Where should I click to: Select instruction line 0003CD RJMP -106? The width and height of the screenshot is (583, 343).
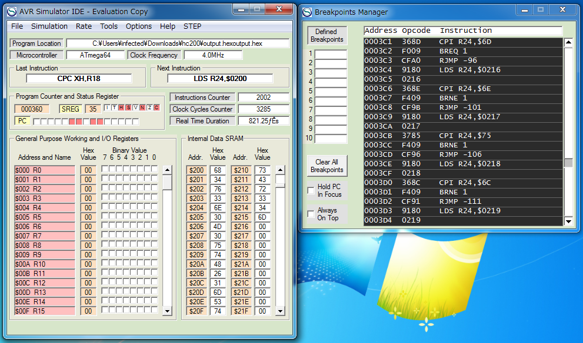tap(463, 154)
